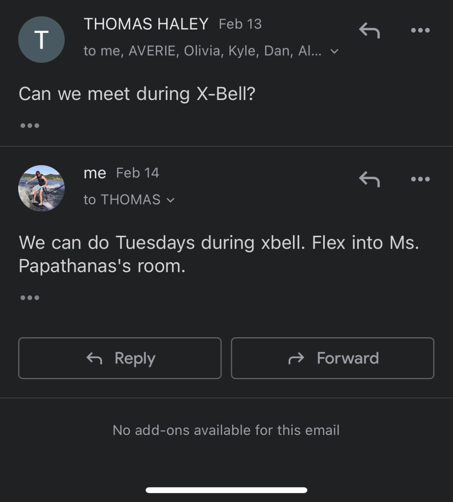Tap Thomas Haley's "T" avatar
Image resolution: width=453 pixels, height=502 pixels.
(x=42, y=40)
